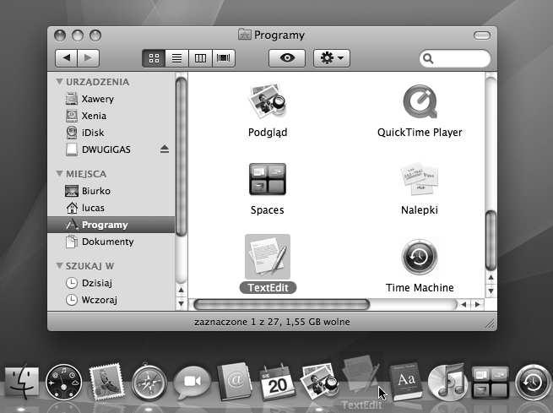This screenshot has height=413, width=553.
Task: Click horizontal scroll left arrow
Action: (464, 304)
